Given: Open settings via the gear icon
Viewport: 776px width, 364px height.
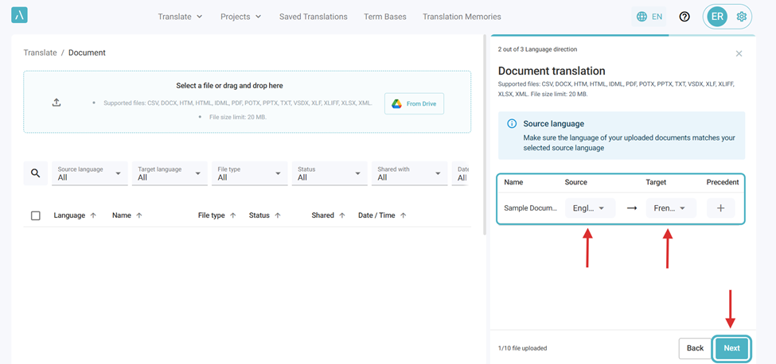Looking at the screenshot, I should point(742,17).
